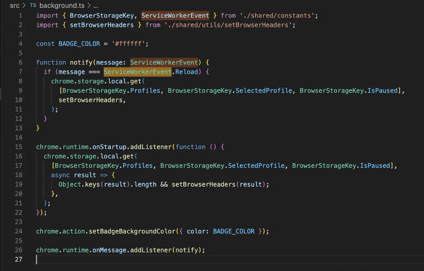Screen dimensions: 424x271
Task: Click 'BrowserStorageKey.IsPaused' on line 9
Action: pyautogui.click(x=348, y=91)
